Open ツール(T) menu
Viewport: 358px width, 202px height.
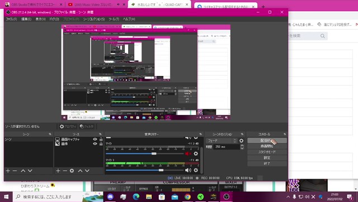coord(114,19)
